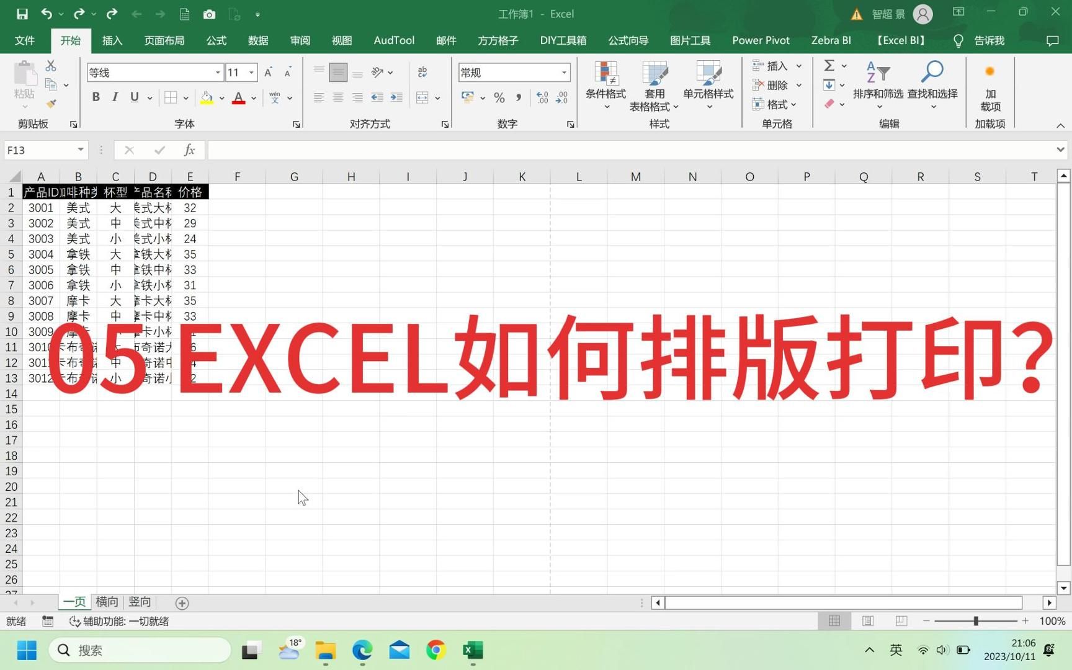This screenshot has width=1072, height=670.
Task: Open the File tab
Action: [x=24, y=40]
